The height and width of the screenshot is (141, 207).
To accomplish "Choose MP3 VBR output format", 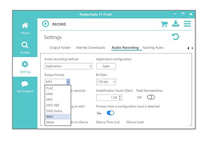I will (58, 105).
